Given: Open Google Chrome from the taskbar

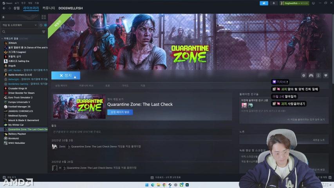Looking at the screenshot, I should tap(164, 185).
